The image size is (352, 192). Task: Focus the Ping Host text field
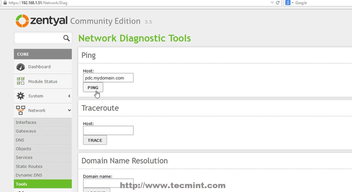[x=108, y=78]
